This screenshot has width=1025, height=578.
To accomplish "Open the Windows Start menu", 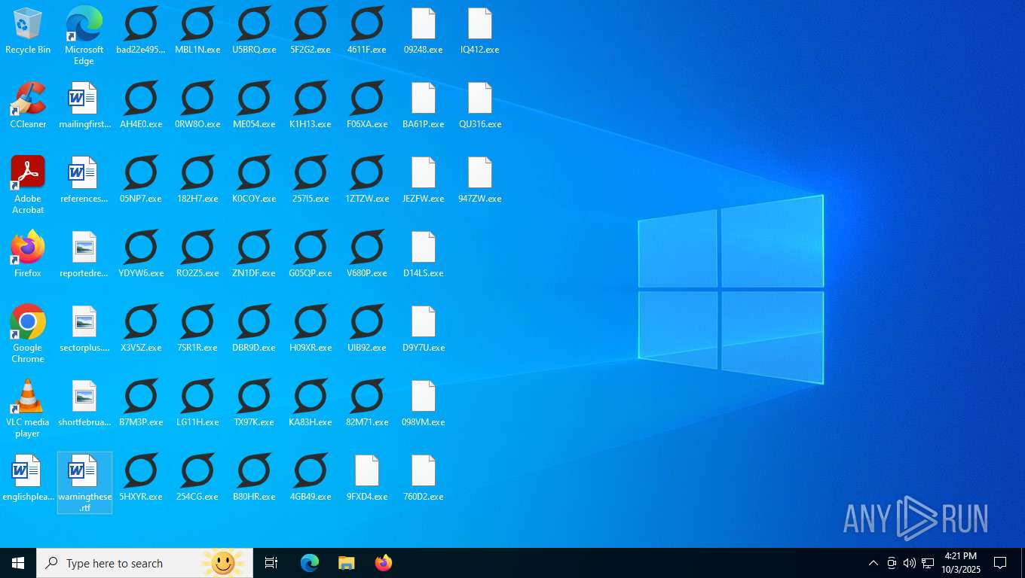I will pos(18,563).
